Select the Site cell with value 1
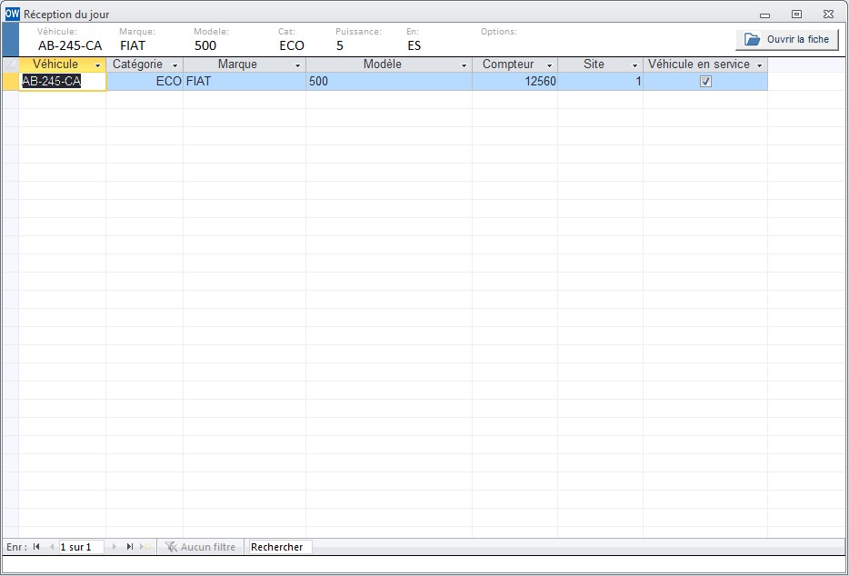 601,81
